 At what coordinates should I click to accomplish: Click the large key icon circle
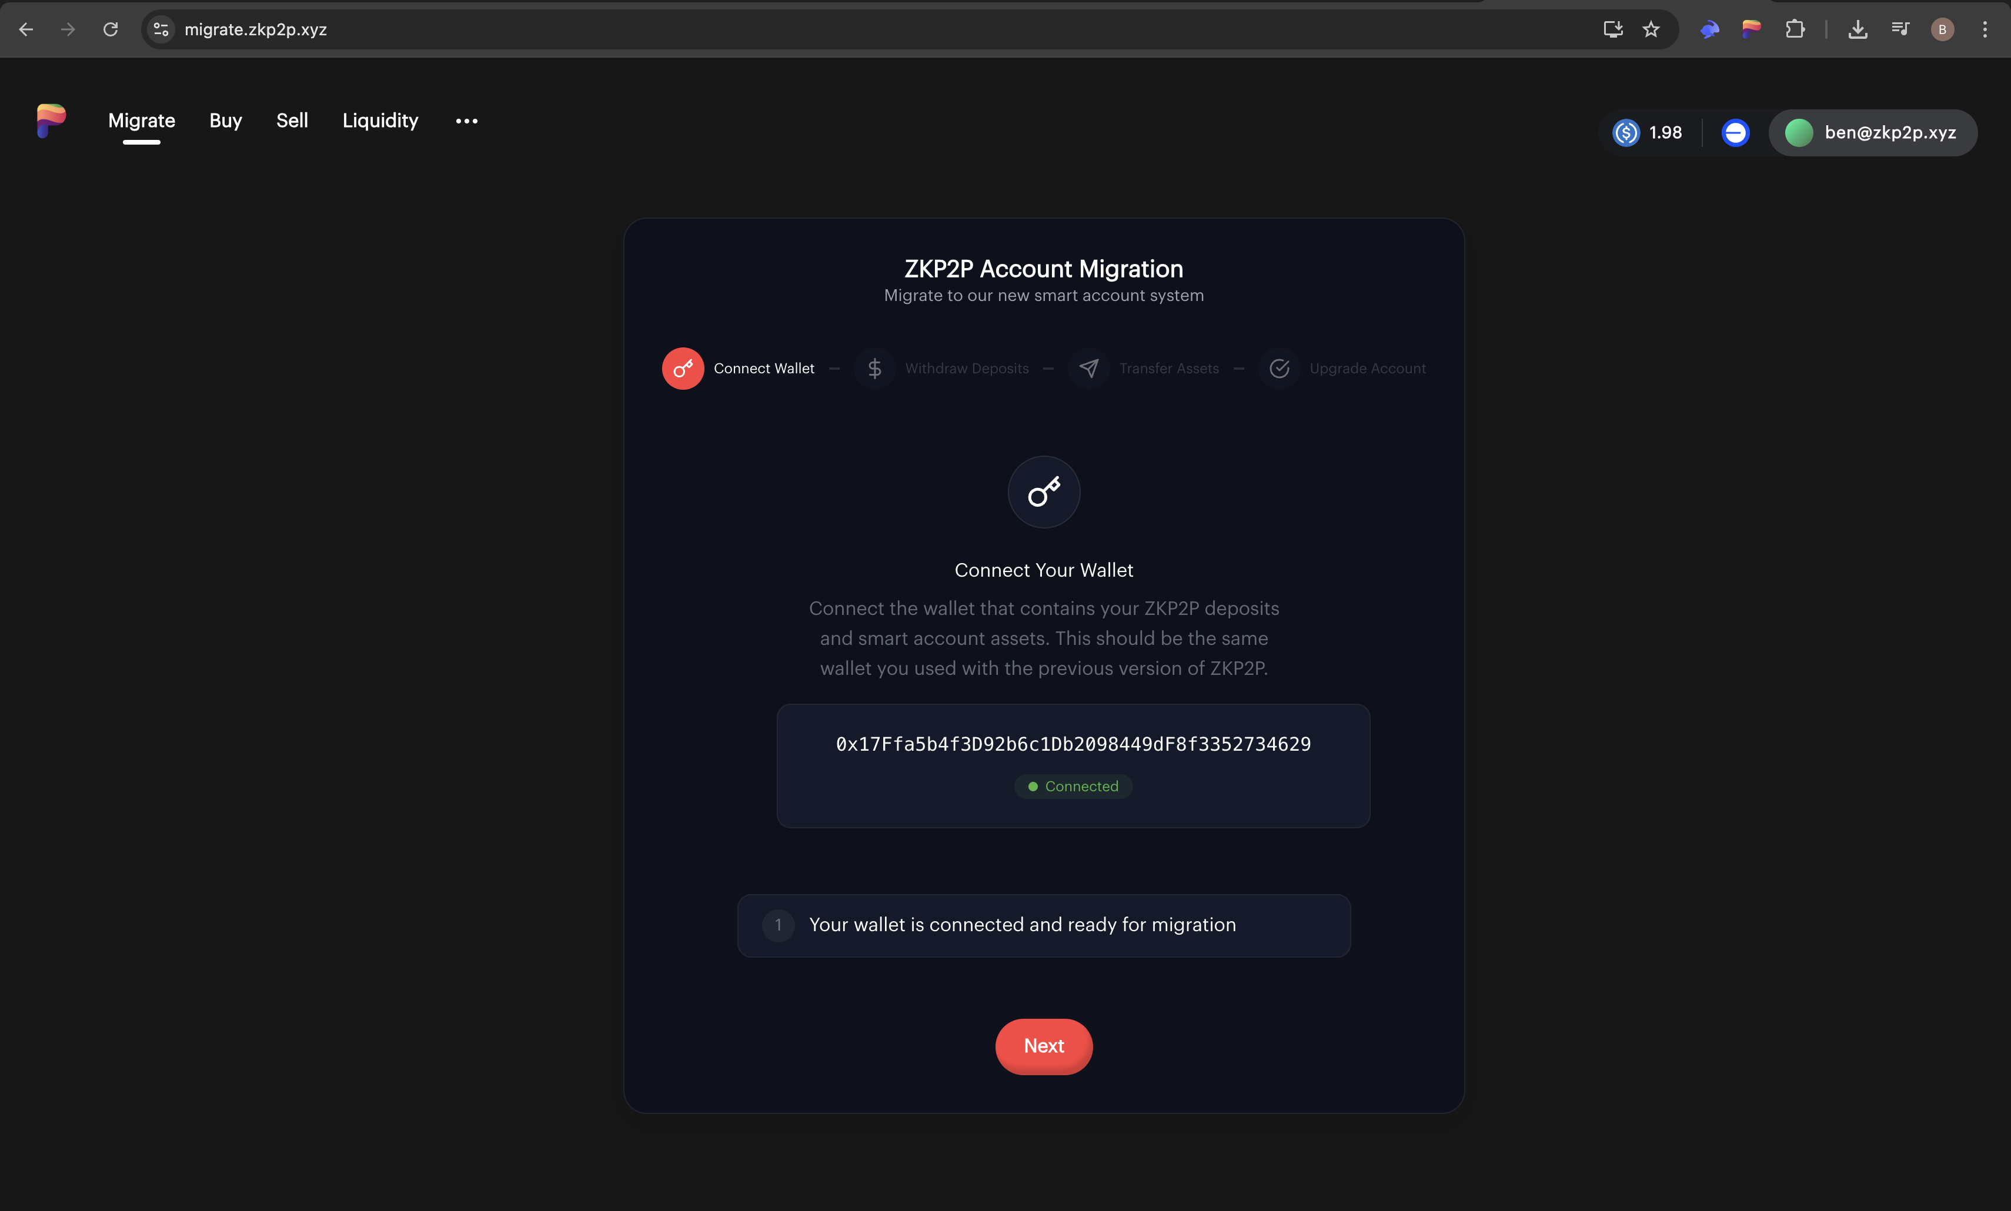click(1044, 492)
